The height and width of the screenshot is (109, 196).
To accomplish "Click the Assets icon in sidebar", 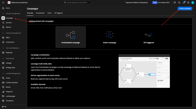I will [x=3, y=78].
